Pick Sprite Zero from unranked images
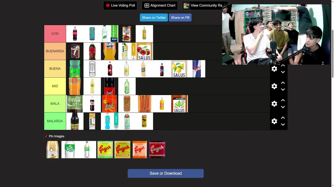The image size is (334, 187). pos(70,150)
